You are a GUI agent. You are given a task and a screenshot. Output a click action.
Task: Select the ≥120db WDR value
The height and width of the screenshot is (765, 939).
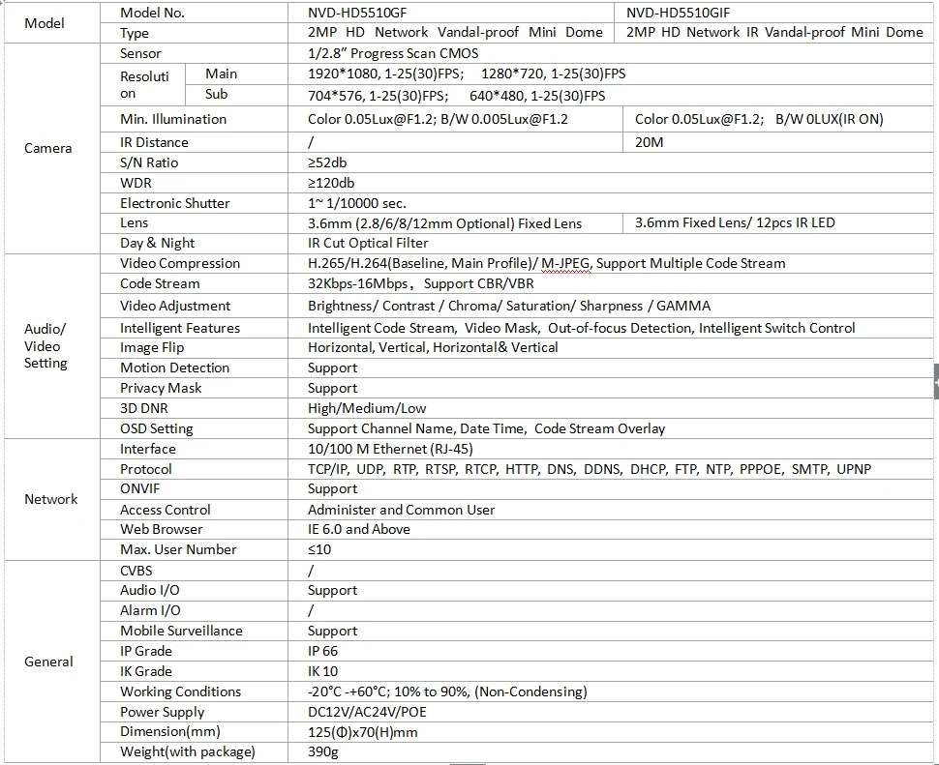click(x=331, y=183)
